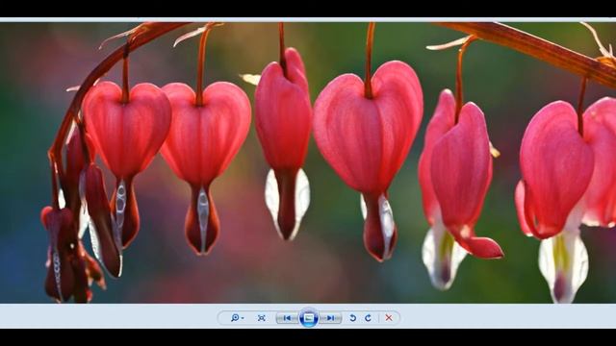The image size is (616, 346).
Task: Click the bleeding heart flower photo
Action: click(308, 162)
